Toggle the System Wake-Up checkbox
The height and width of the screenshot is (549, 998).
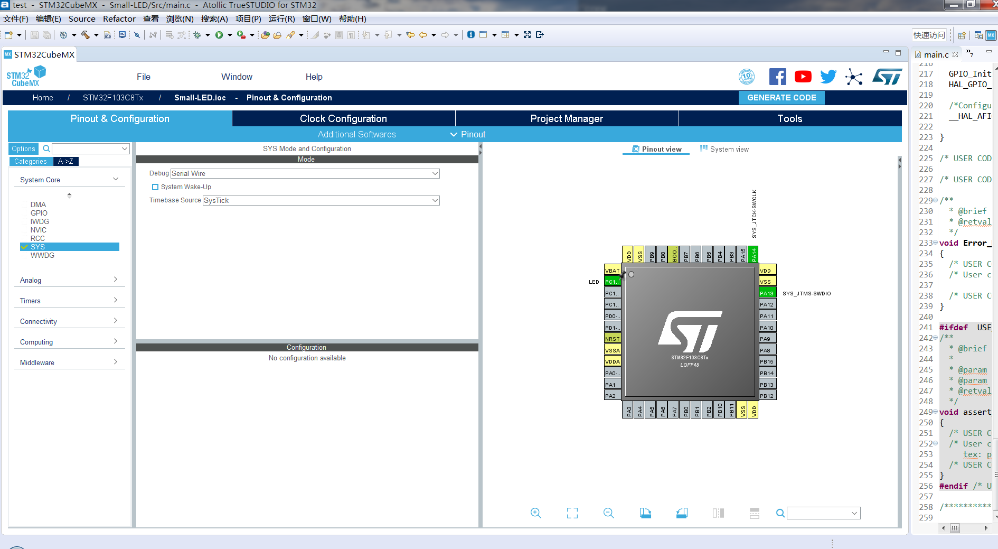pos(155,187)
